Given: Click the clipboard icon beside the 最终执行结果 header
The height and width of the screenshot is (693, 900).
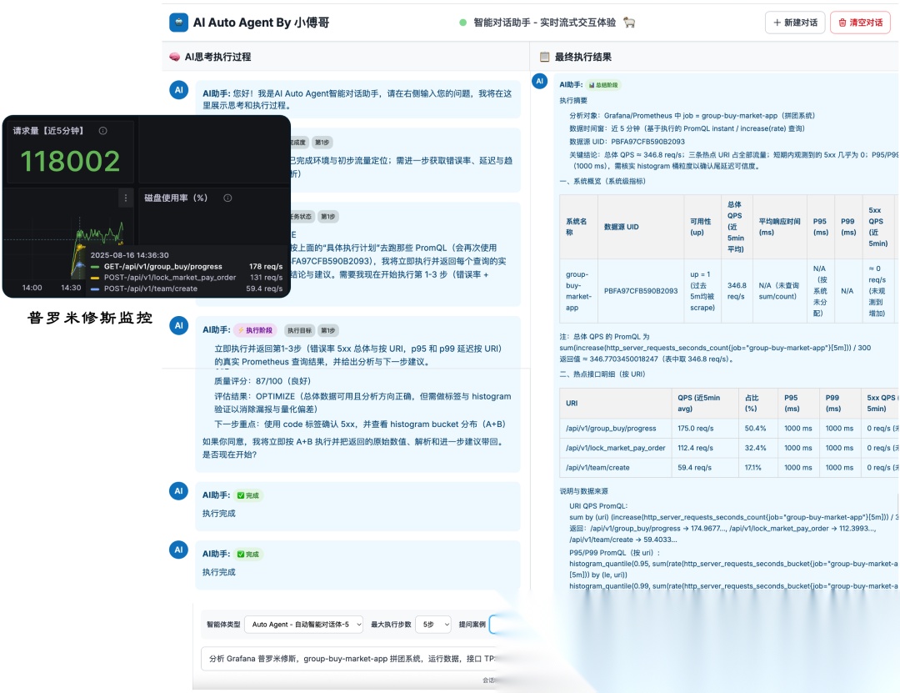Looking at the screenshot, I should coord(544,57).
